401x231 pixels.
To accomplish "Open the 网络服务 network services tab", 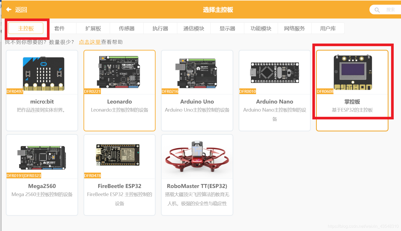I will pos(294,28).
